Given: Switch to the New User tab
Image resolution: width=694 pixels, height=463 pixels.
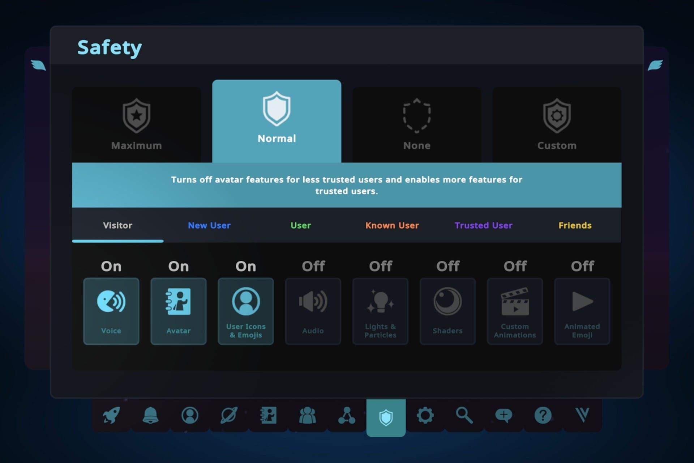Looking at the screenshot, I should [x=209, y=225].
